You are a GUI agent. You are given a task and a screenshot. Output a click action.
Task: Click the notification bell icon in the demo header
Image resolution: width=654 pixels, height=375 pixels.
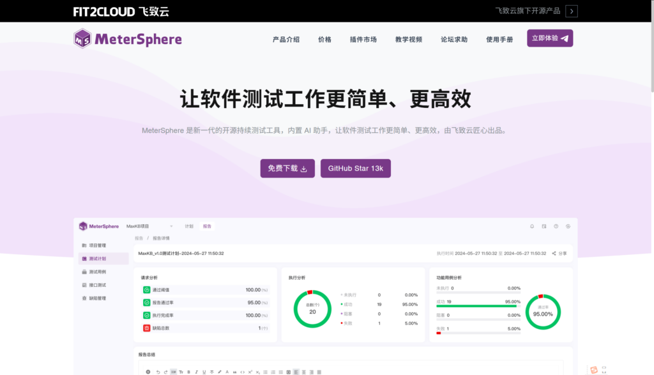pyautogui.click(x=532, y=227)
